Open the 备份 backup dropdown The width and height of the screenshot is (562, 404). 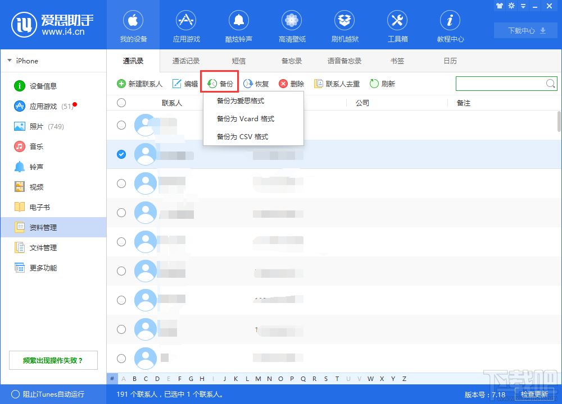[219, 83]
